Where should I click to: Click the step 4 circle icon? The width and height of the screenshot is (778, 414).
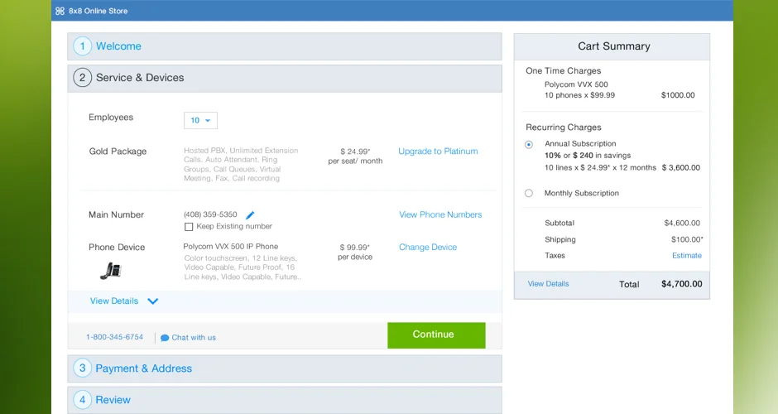(x=83, y=400)
